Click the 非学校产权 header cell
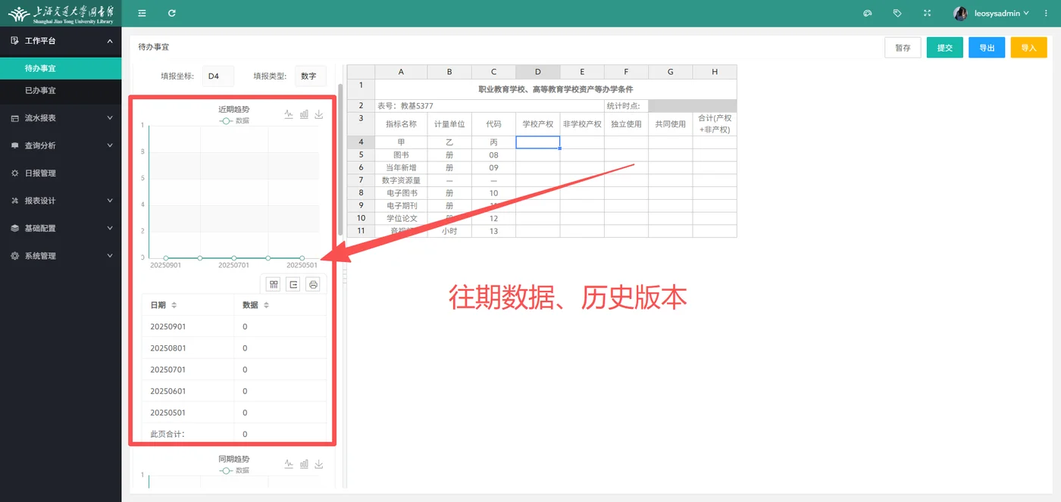Image resolution: width=1061 pixels, height=502 pixels. (x=582, y=124)
